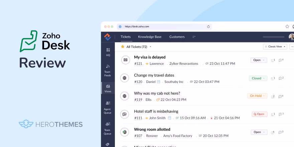Click the more options button beside Classic View
Screen dimensions: 294x147
pos(292,46)
